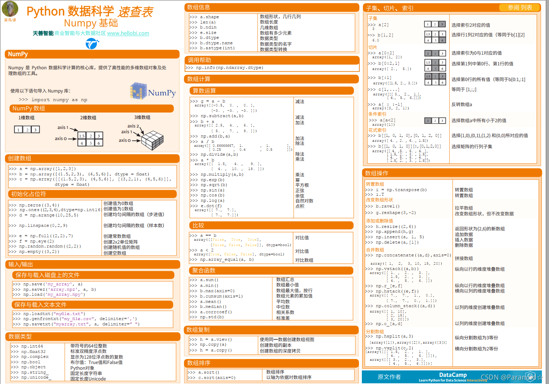
Task: Click the 花式索引 subheading
Action: (x=377, y=130)
